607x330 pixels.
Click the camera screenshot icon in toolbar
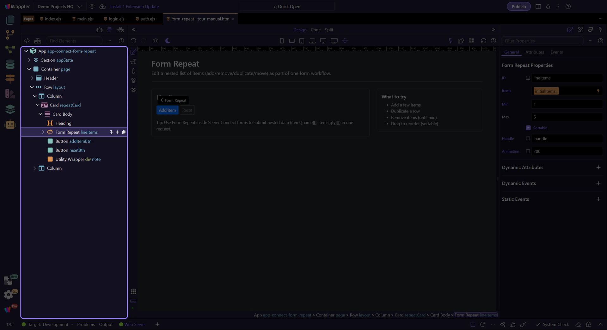tap(155, 41)
